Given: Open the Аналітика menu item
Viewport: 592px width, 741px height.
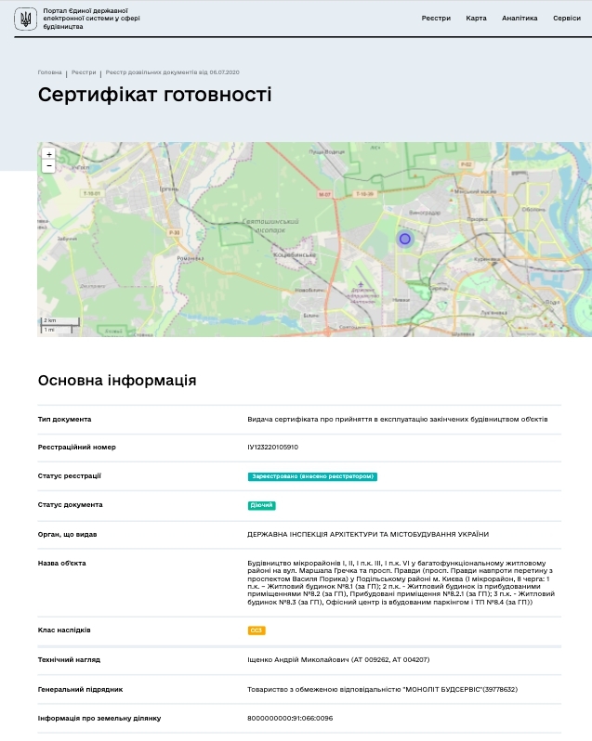Looking at the screenshot, I should [520, 18].
